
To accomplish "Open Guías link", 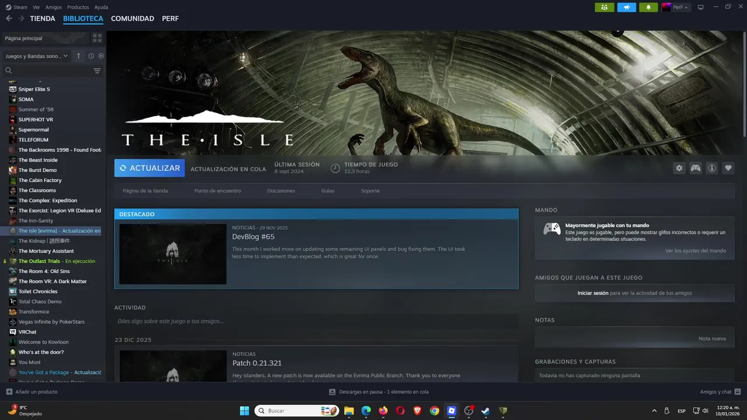I will point(328,191).
